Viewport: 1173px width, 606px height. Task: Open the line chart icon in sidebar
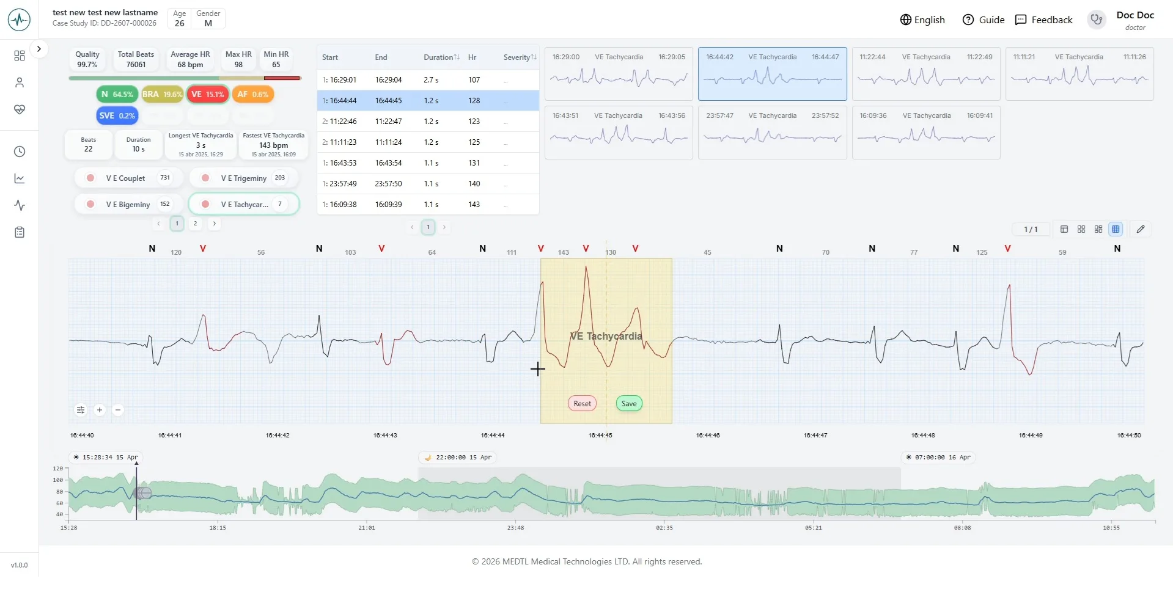(x=20, y=178)
